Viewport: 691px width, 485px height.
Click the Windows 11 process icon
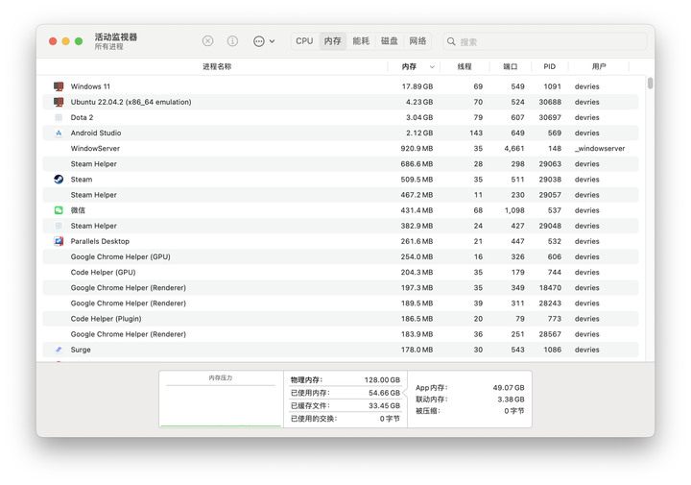(x=59, y=86)
